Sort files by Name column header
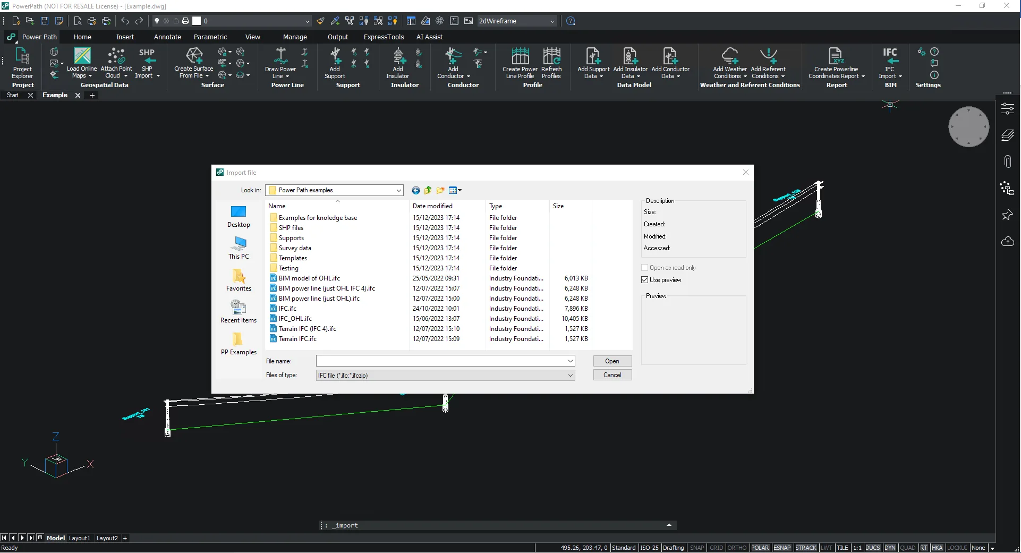Viewport: 1021px width, 553px height. (337, 206)
